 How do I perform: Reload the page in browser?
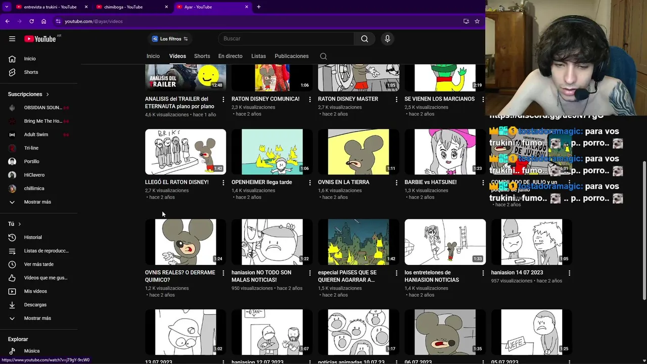(x=31, y=21)
